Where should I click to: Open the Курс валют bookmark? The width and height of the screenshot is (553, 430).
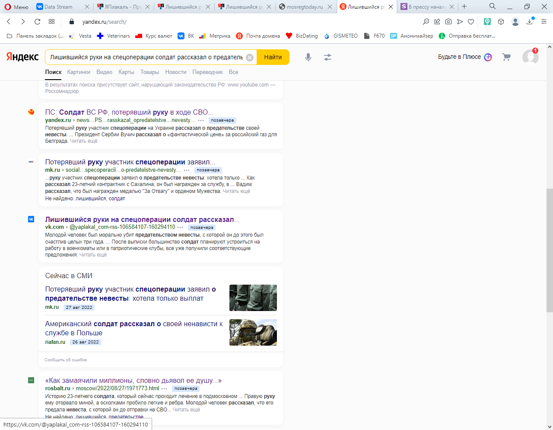pyautogui.click(x=154, y=36)
